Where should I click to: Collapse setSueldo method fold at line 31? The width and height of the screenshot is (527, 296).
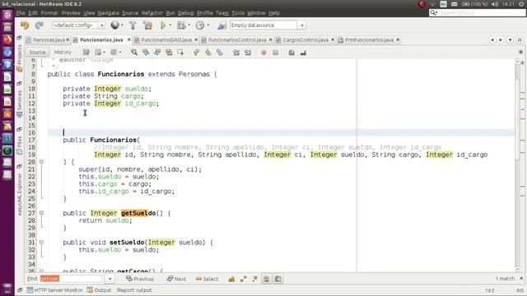42,242
